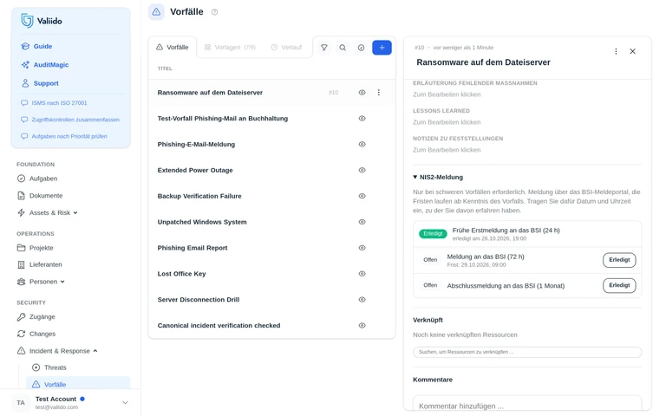
Task: Open the filter icon in Vorfälle toolbar
Action: (x=324, y=48)
